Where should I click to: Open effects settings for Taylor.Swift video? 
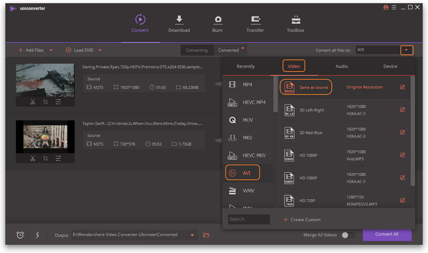[x=58, y=158]
